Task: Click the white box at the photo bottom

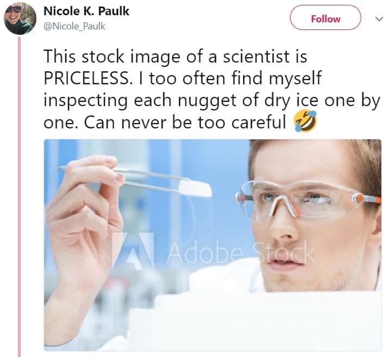Action: [250, 321]
